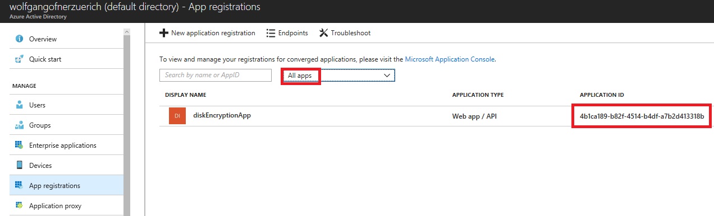The height and width of the screenshot is (216, 714).
Task: Click the Azure Active Directory subtitle
Action: coord(38,17)
